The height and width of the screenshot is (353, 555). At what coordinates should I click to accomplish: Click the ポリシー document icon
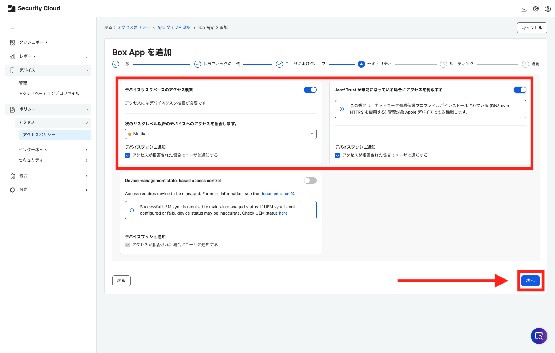point(12,109)
